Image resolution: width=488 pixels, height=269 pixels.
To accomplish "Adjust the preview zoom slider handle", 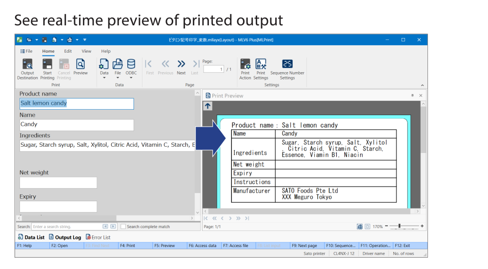I will [399, 226].
